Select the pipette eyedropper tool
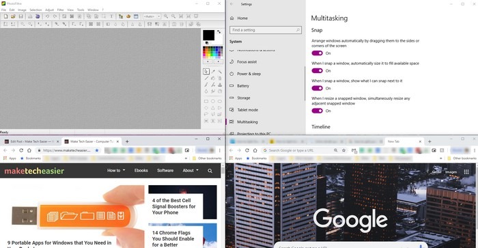 (x=213, y=71)
